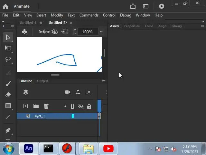The image size is (206, 155).
Task: Open the tools panel options menu
Action: (13, 26)
